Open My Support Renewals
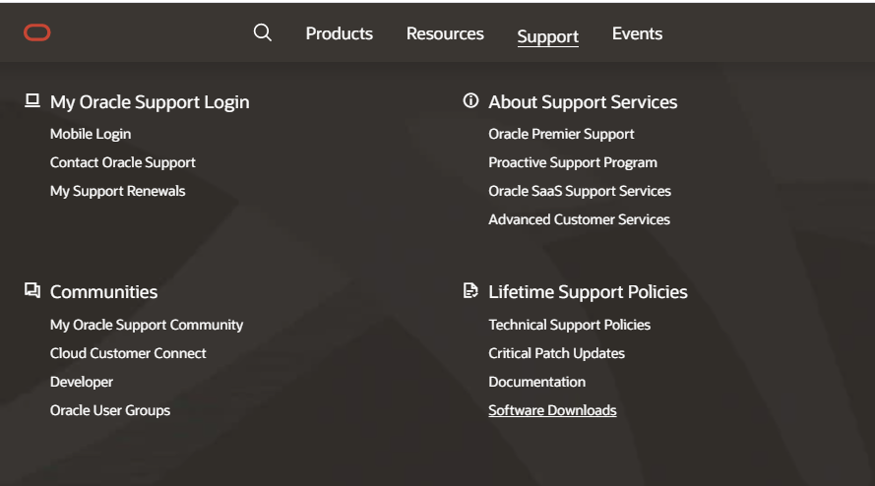The height and width of the screenshot is (486, 875). pyautogui.click(x=118, y=191)
